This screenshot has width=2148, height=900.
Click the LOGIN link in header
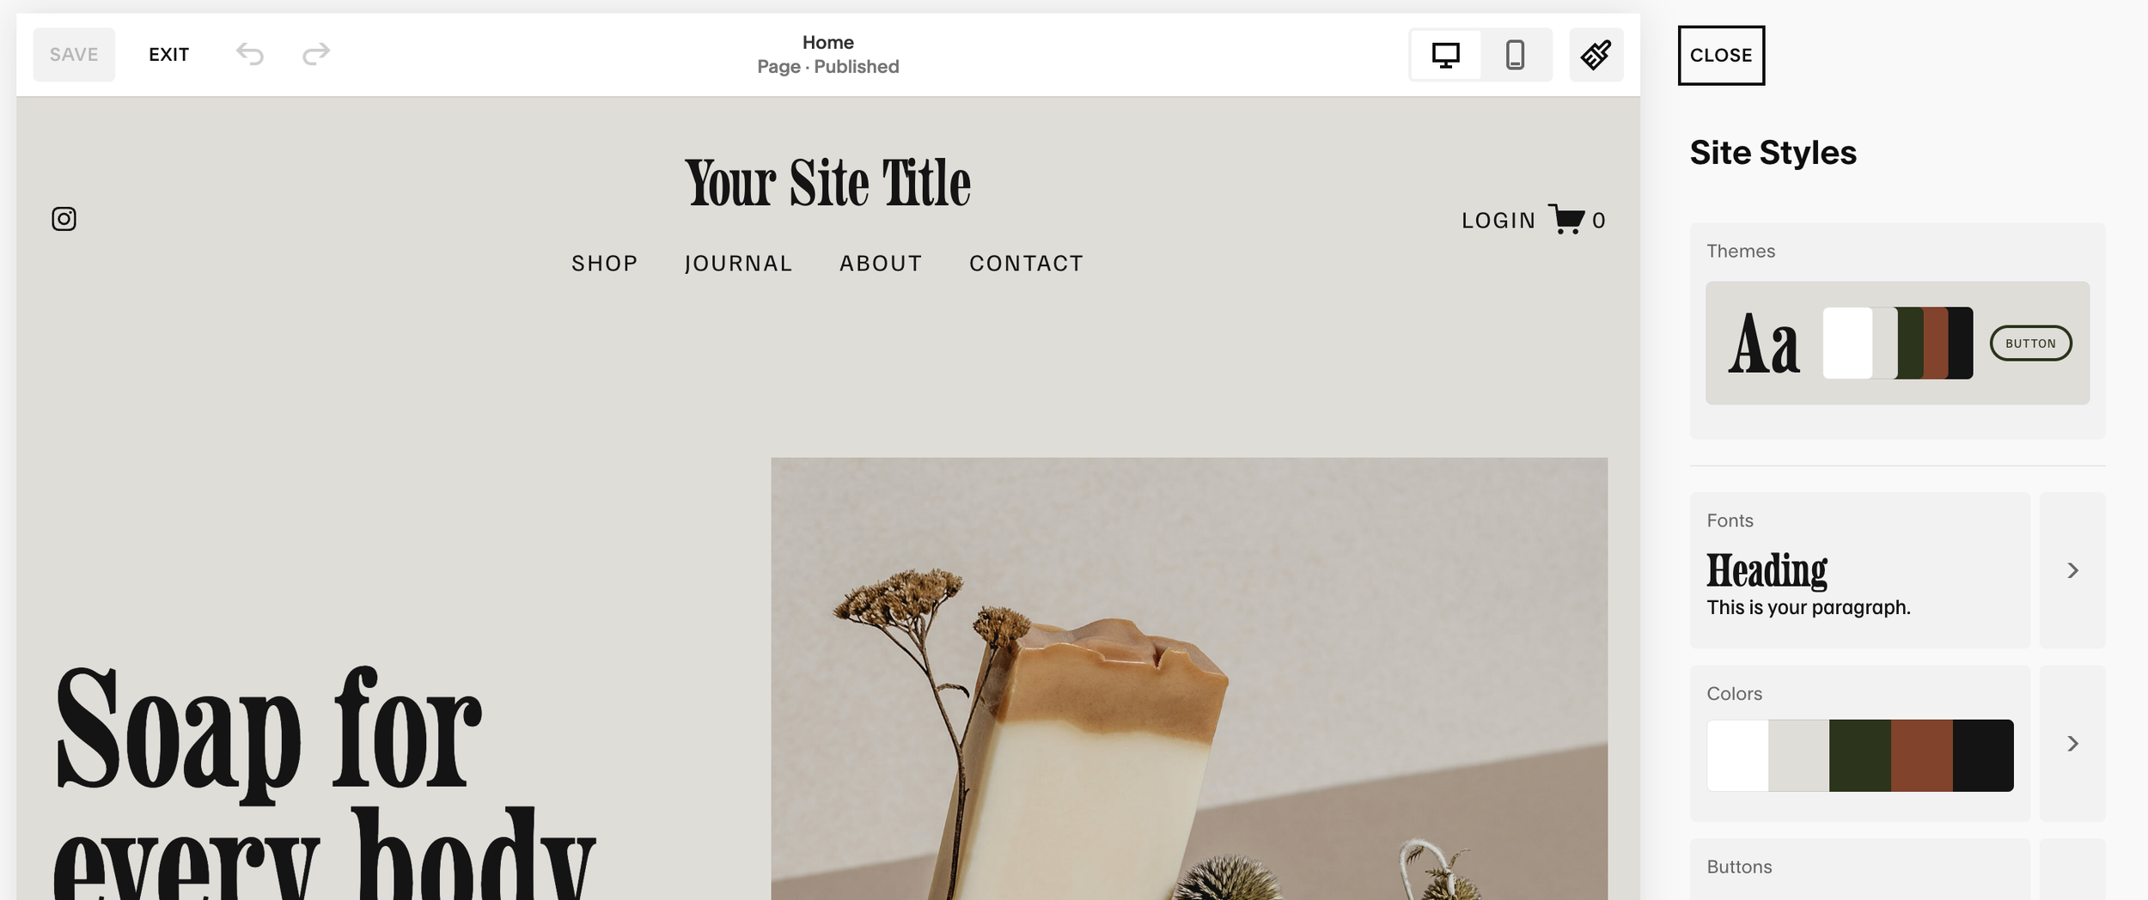click(x=1498, y=221)
